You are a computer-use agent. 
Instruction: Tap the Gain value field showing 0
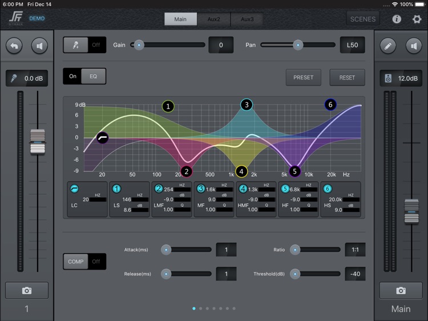point(221,45)
